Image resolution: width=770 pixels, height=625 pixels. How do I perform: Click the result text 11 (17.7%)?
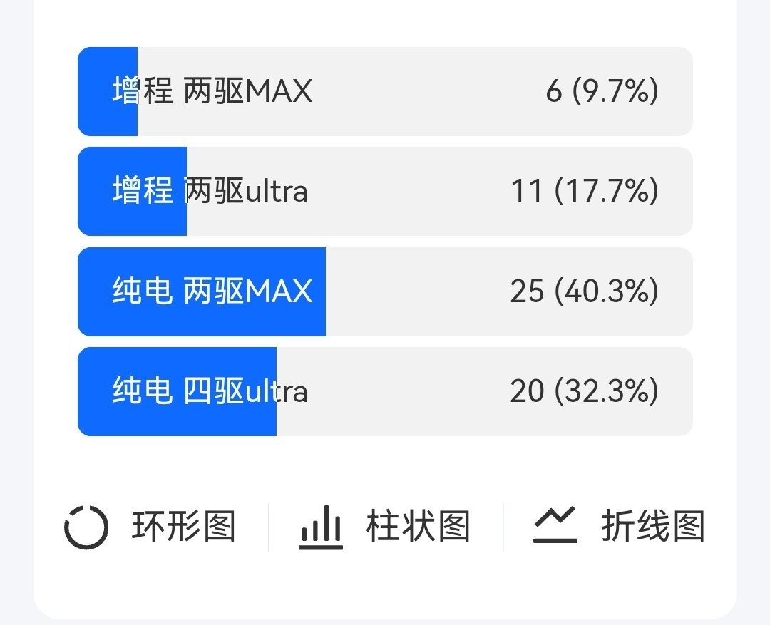(602, 192)
